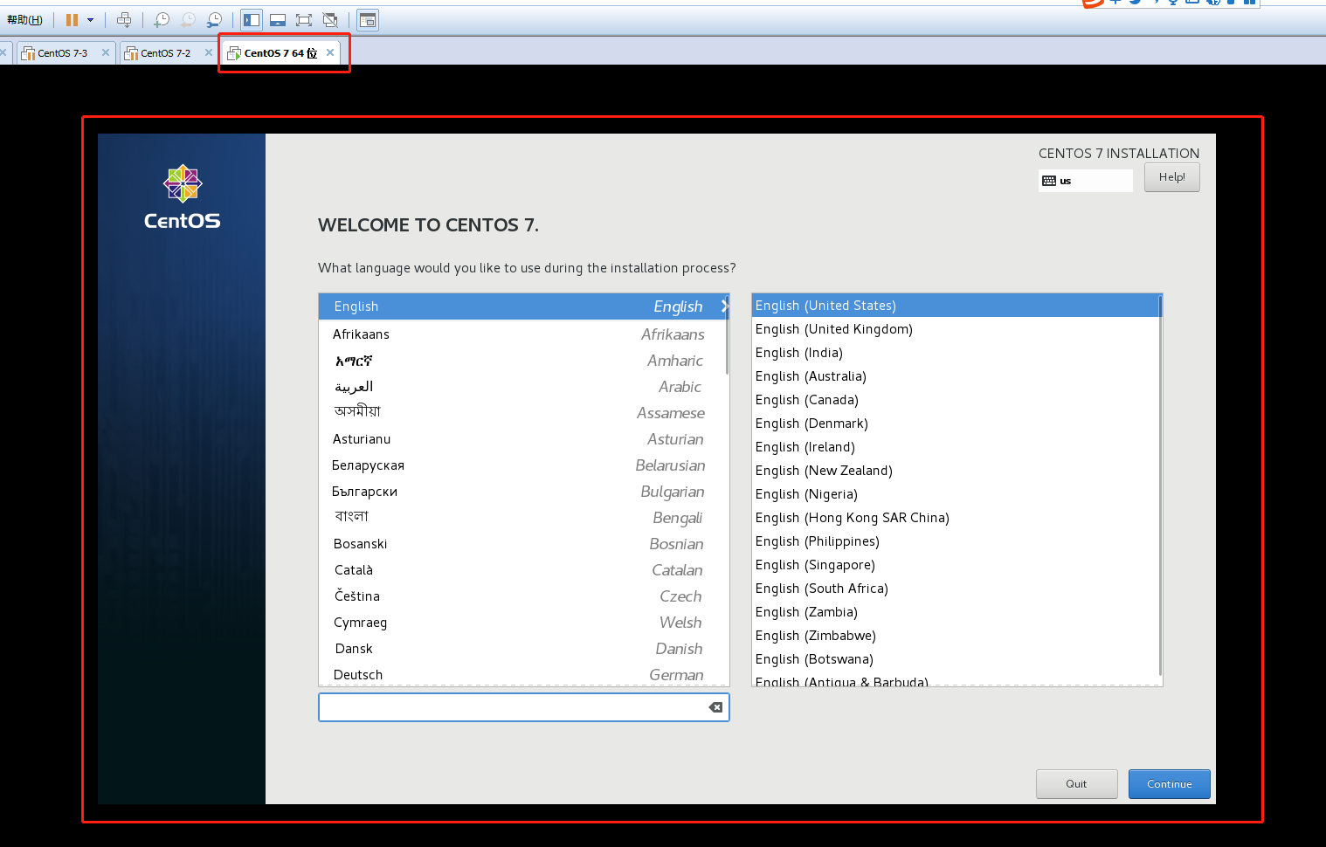Pause the virtual machine with the toolbar pause icon

pos(72,20)
